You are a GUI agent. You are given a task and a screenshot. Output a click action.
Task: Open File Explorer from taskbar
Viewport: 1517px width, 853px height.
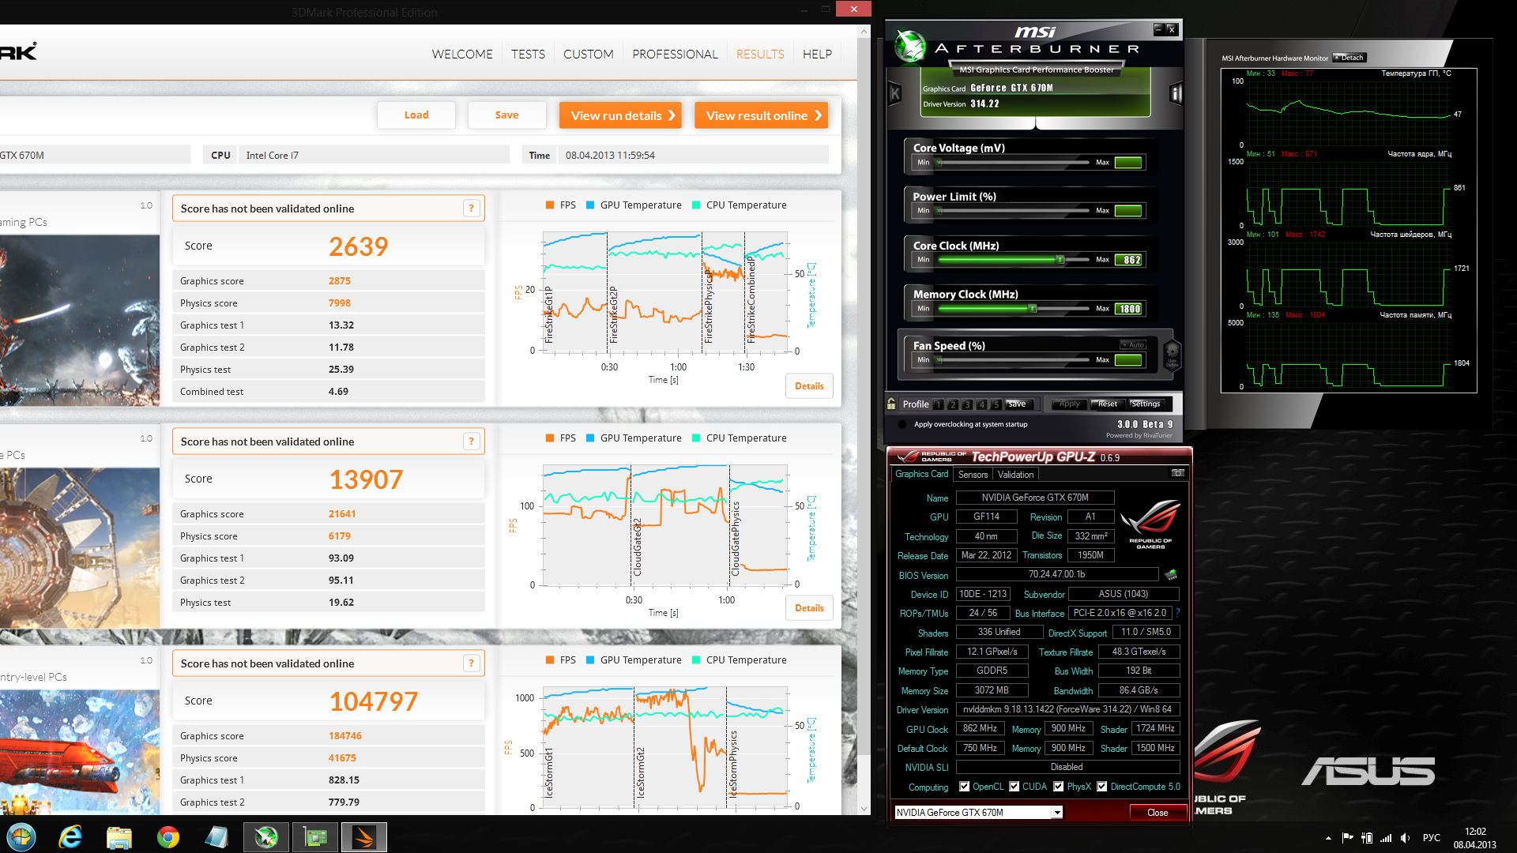(x=119, y=837)
